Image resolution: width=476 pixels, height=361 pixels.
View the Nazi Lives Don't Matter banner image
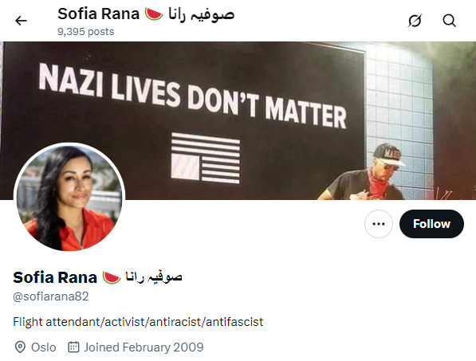(238, 120)
